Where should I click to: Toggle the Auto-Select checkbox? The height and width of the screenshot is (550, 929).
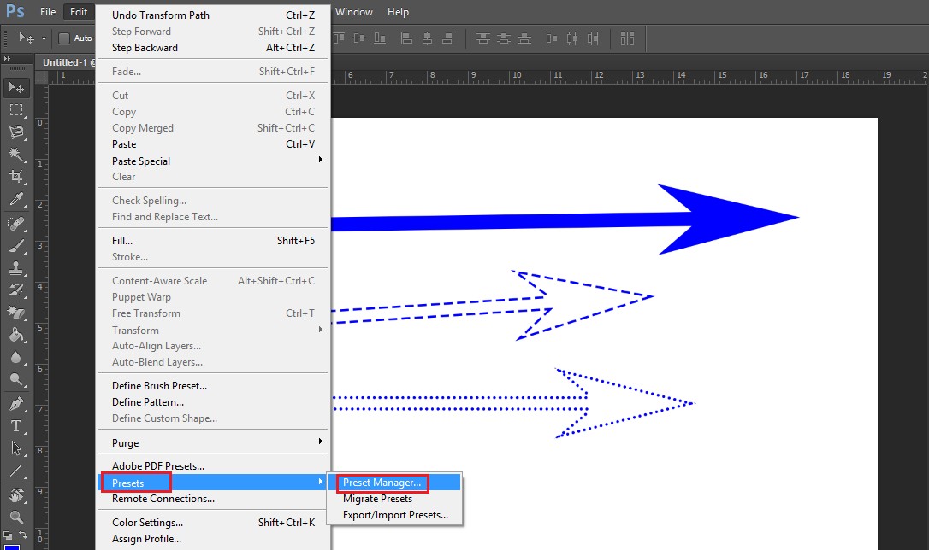pos(64,38)
